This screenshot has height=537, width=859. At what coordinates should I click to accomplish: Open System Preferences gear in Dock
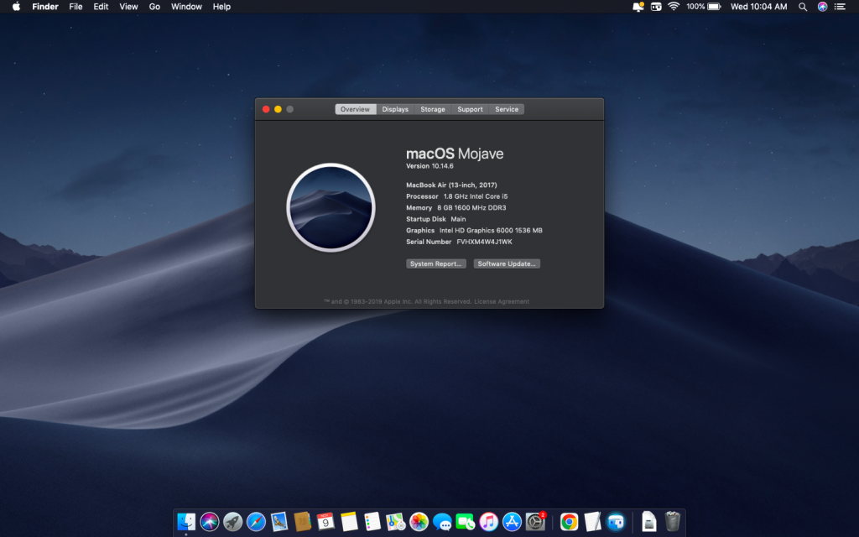(x=535, y=522)
